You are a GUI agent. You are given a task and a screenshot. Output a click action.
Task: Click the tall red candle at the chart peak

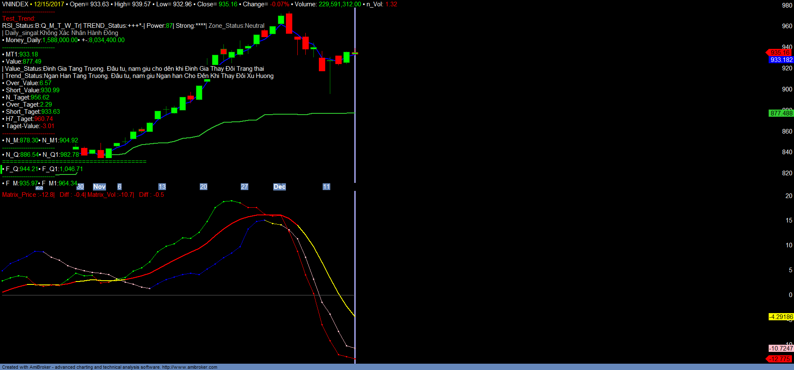click(x=289, y=24)
